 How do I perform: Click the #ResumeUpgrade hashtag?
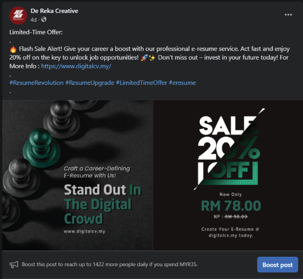tap(89, 83)
